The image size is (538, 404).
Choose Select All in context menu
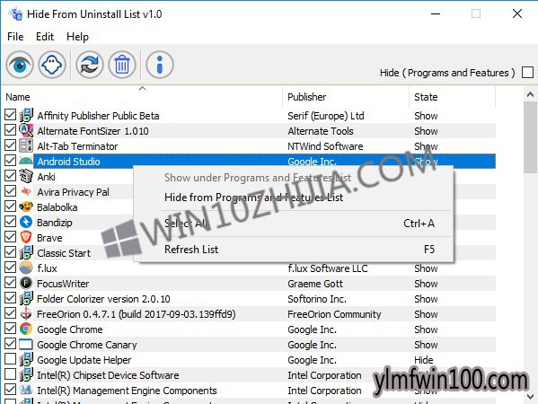(x=294, y=224)
